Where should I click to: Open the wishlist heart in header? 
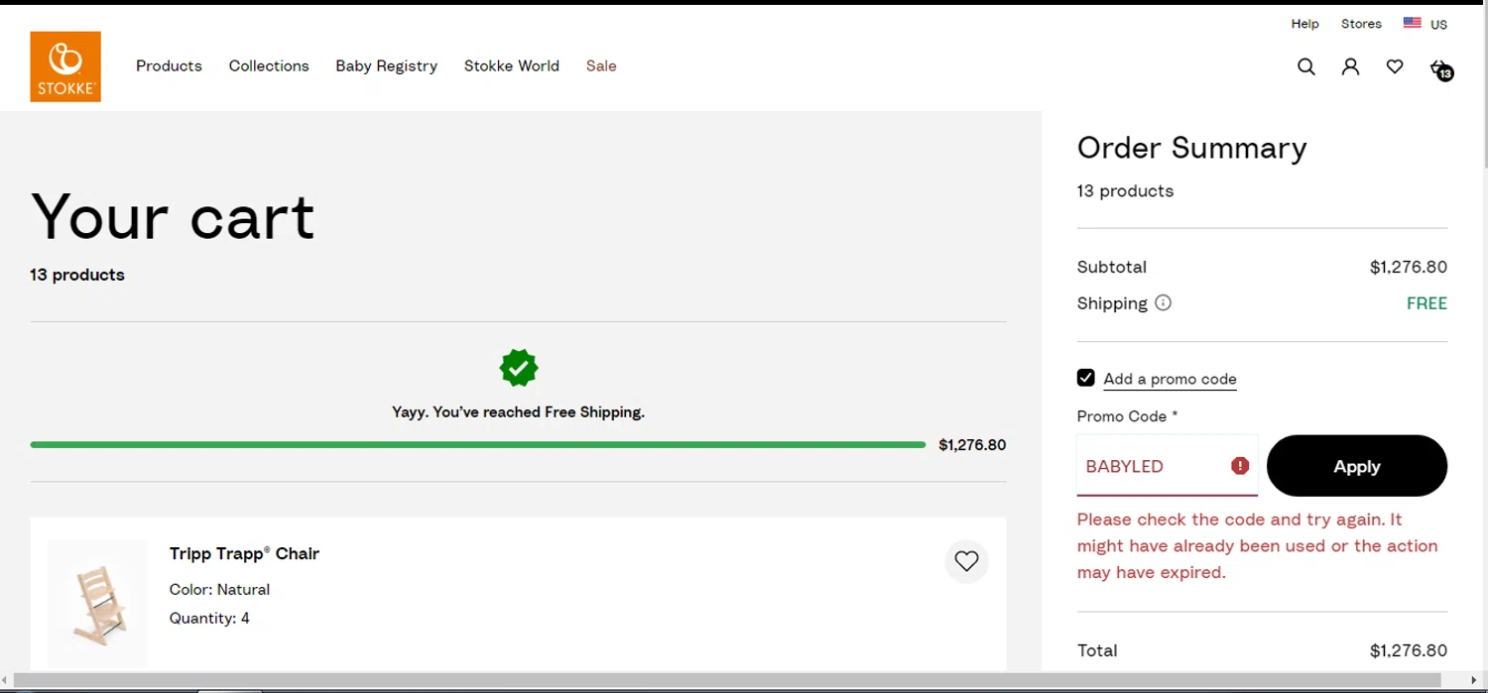coord(1395,66)
